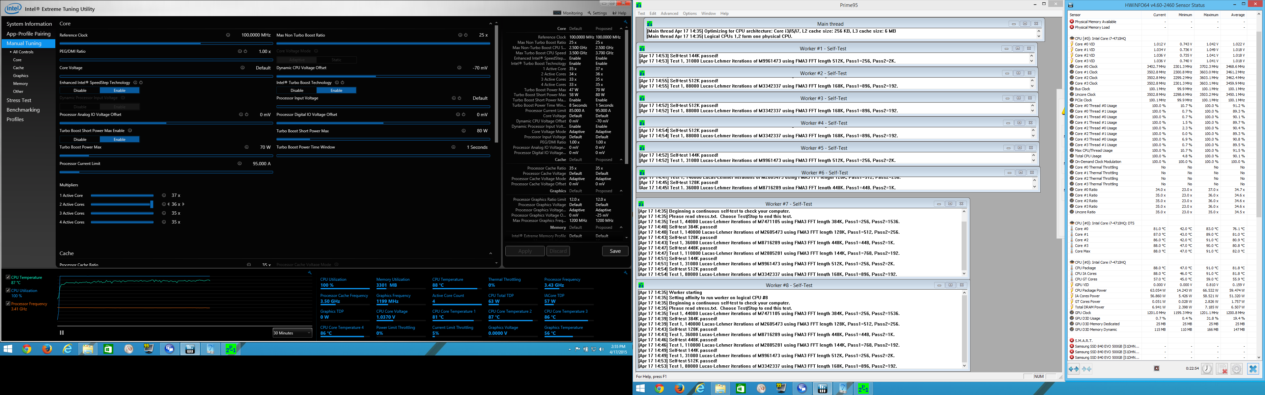Open Firefox from the left taskbar

point(47,349)
